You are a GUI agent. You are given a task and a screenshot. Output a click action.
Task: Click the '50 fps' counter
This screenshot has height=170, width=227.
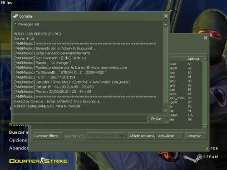click(6, 2)
